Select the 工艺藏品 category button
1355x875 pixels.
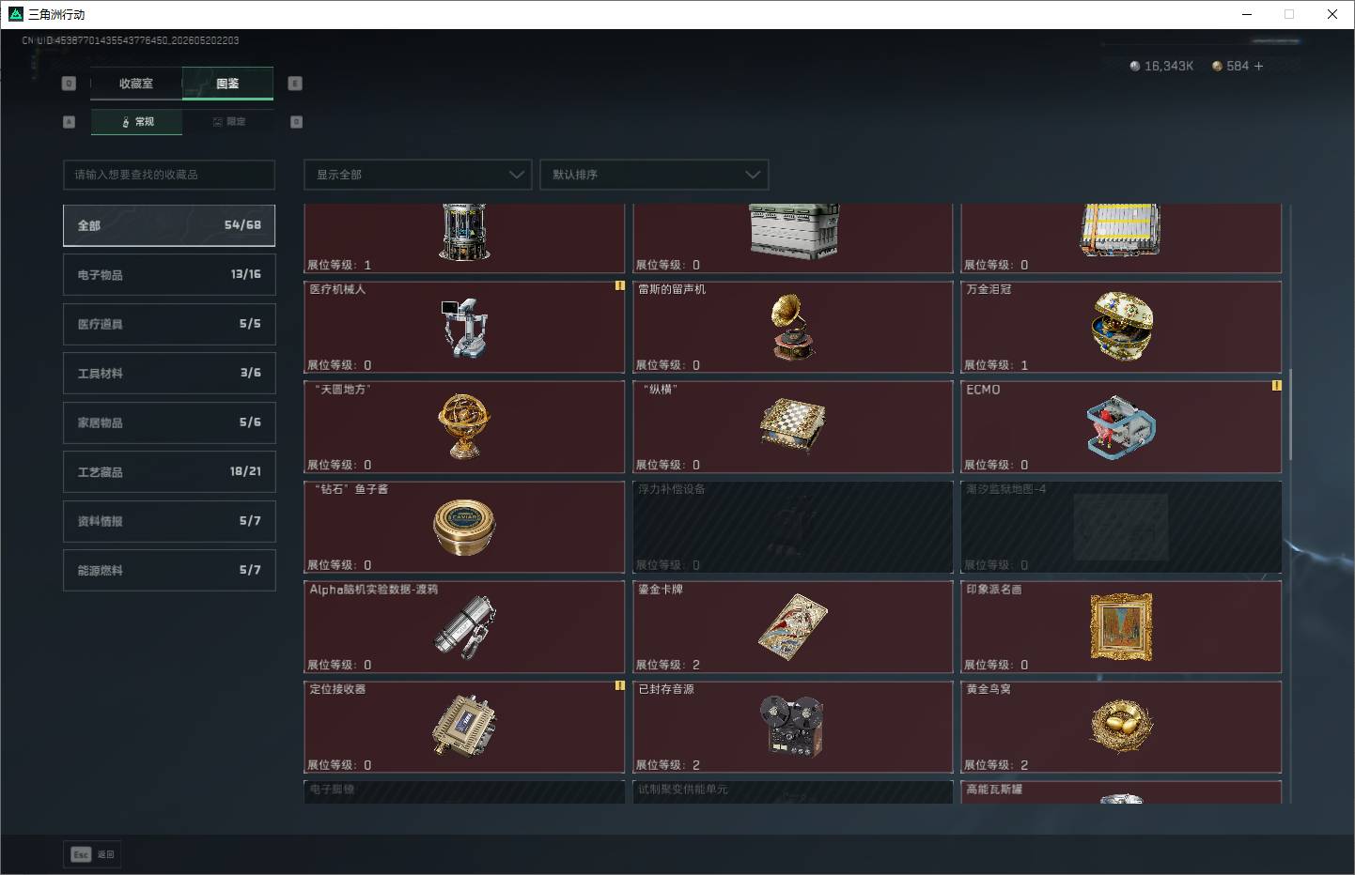(169, 471)
